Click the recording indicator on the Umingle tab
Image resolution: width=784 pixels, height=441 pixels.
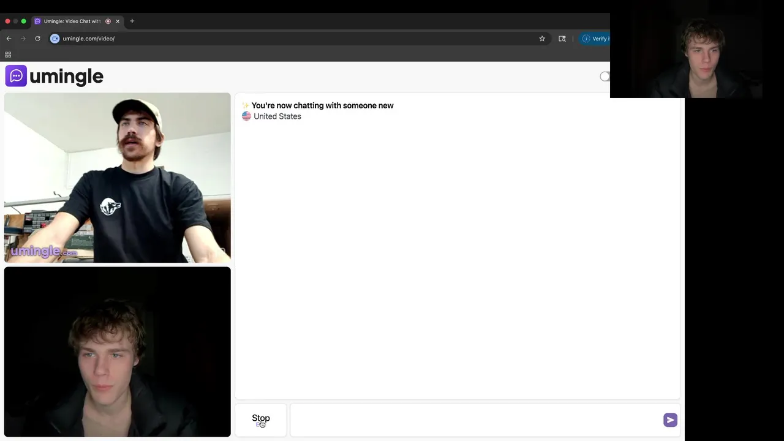(x=108, y=21)
